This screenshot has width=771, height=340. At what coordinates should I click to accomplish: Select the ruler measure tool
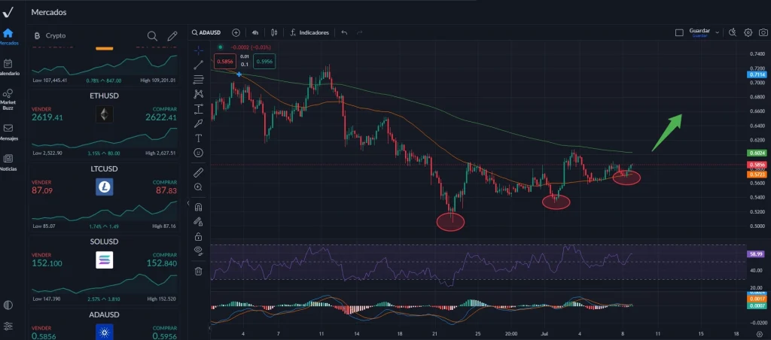(x=199, y=172)
